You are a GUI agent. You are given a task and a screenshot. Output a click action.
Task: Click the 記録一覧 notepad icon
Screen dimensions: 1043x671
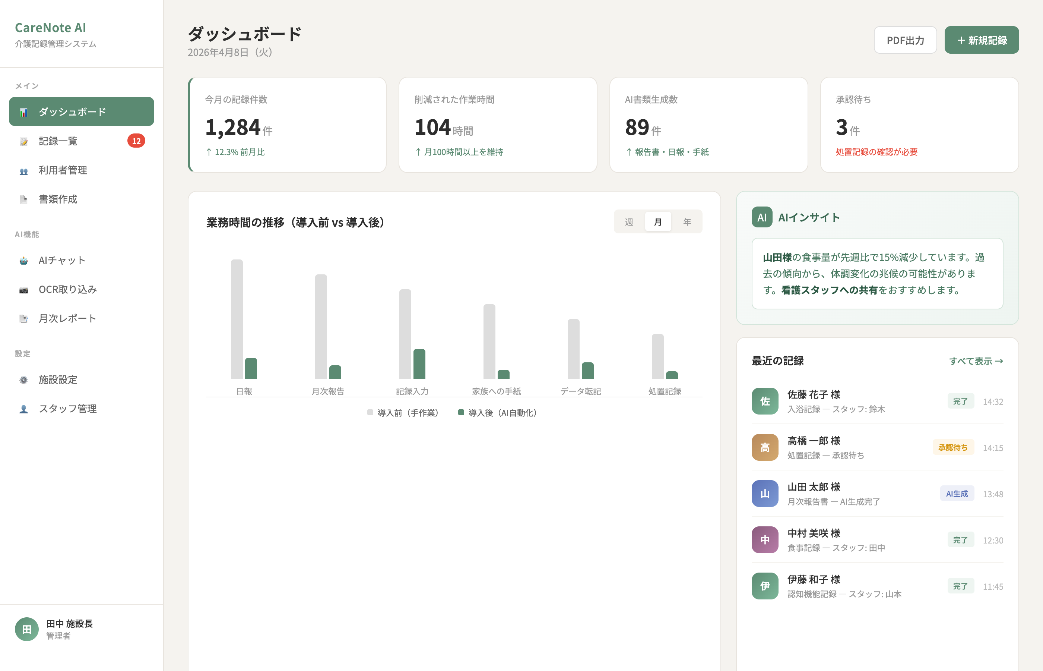point(23,142)
